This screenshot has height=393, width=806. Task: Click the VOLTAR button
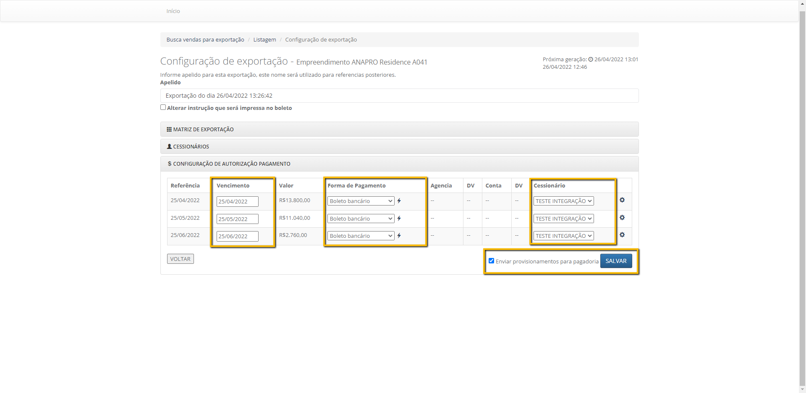(181, 259)
